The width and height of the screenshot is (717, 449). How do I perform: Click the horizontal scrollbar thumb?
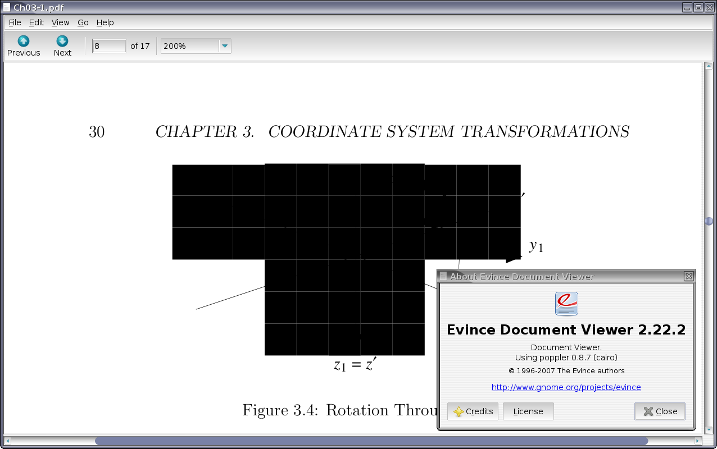[x=371, y=441]
